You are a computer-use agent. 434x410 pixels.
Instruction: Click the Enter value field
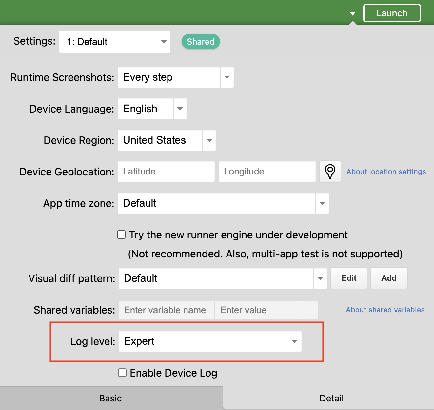tap(266, 310)
